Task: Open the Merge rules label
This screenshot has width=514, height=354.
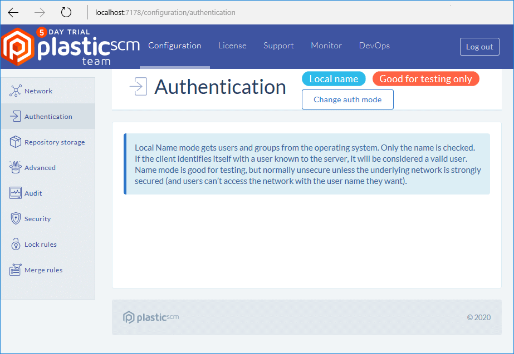Action: point(43,270)
